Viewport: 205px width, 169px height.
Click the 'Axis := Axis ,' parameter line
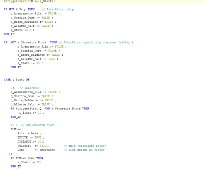pyautogui.click(x=29, y=133)
